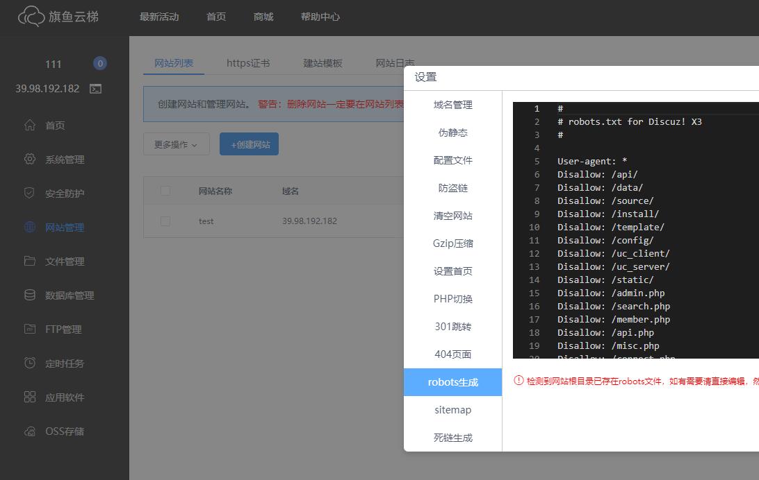Select 伪静态 in the settings menu

(x=452, y=132)
